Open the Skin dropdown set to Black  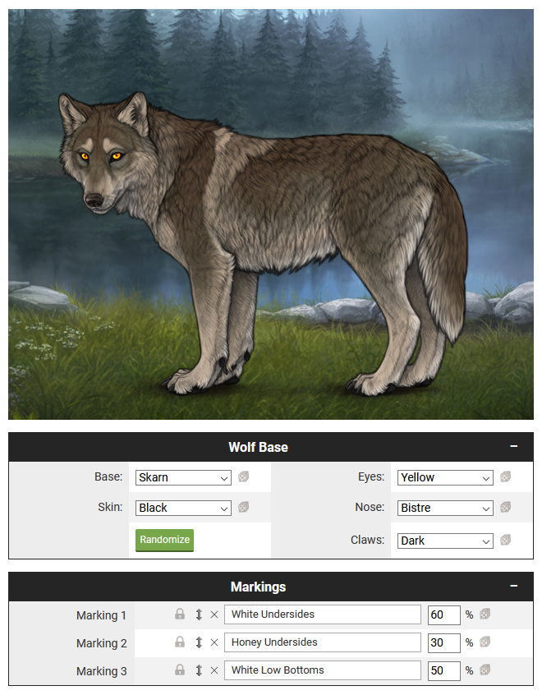coord(183,508)
